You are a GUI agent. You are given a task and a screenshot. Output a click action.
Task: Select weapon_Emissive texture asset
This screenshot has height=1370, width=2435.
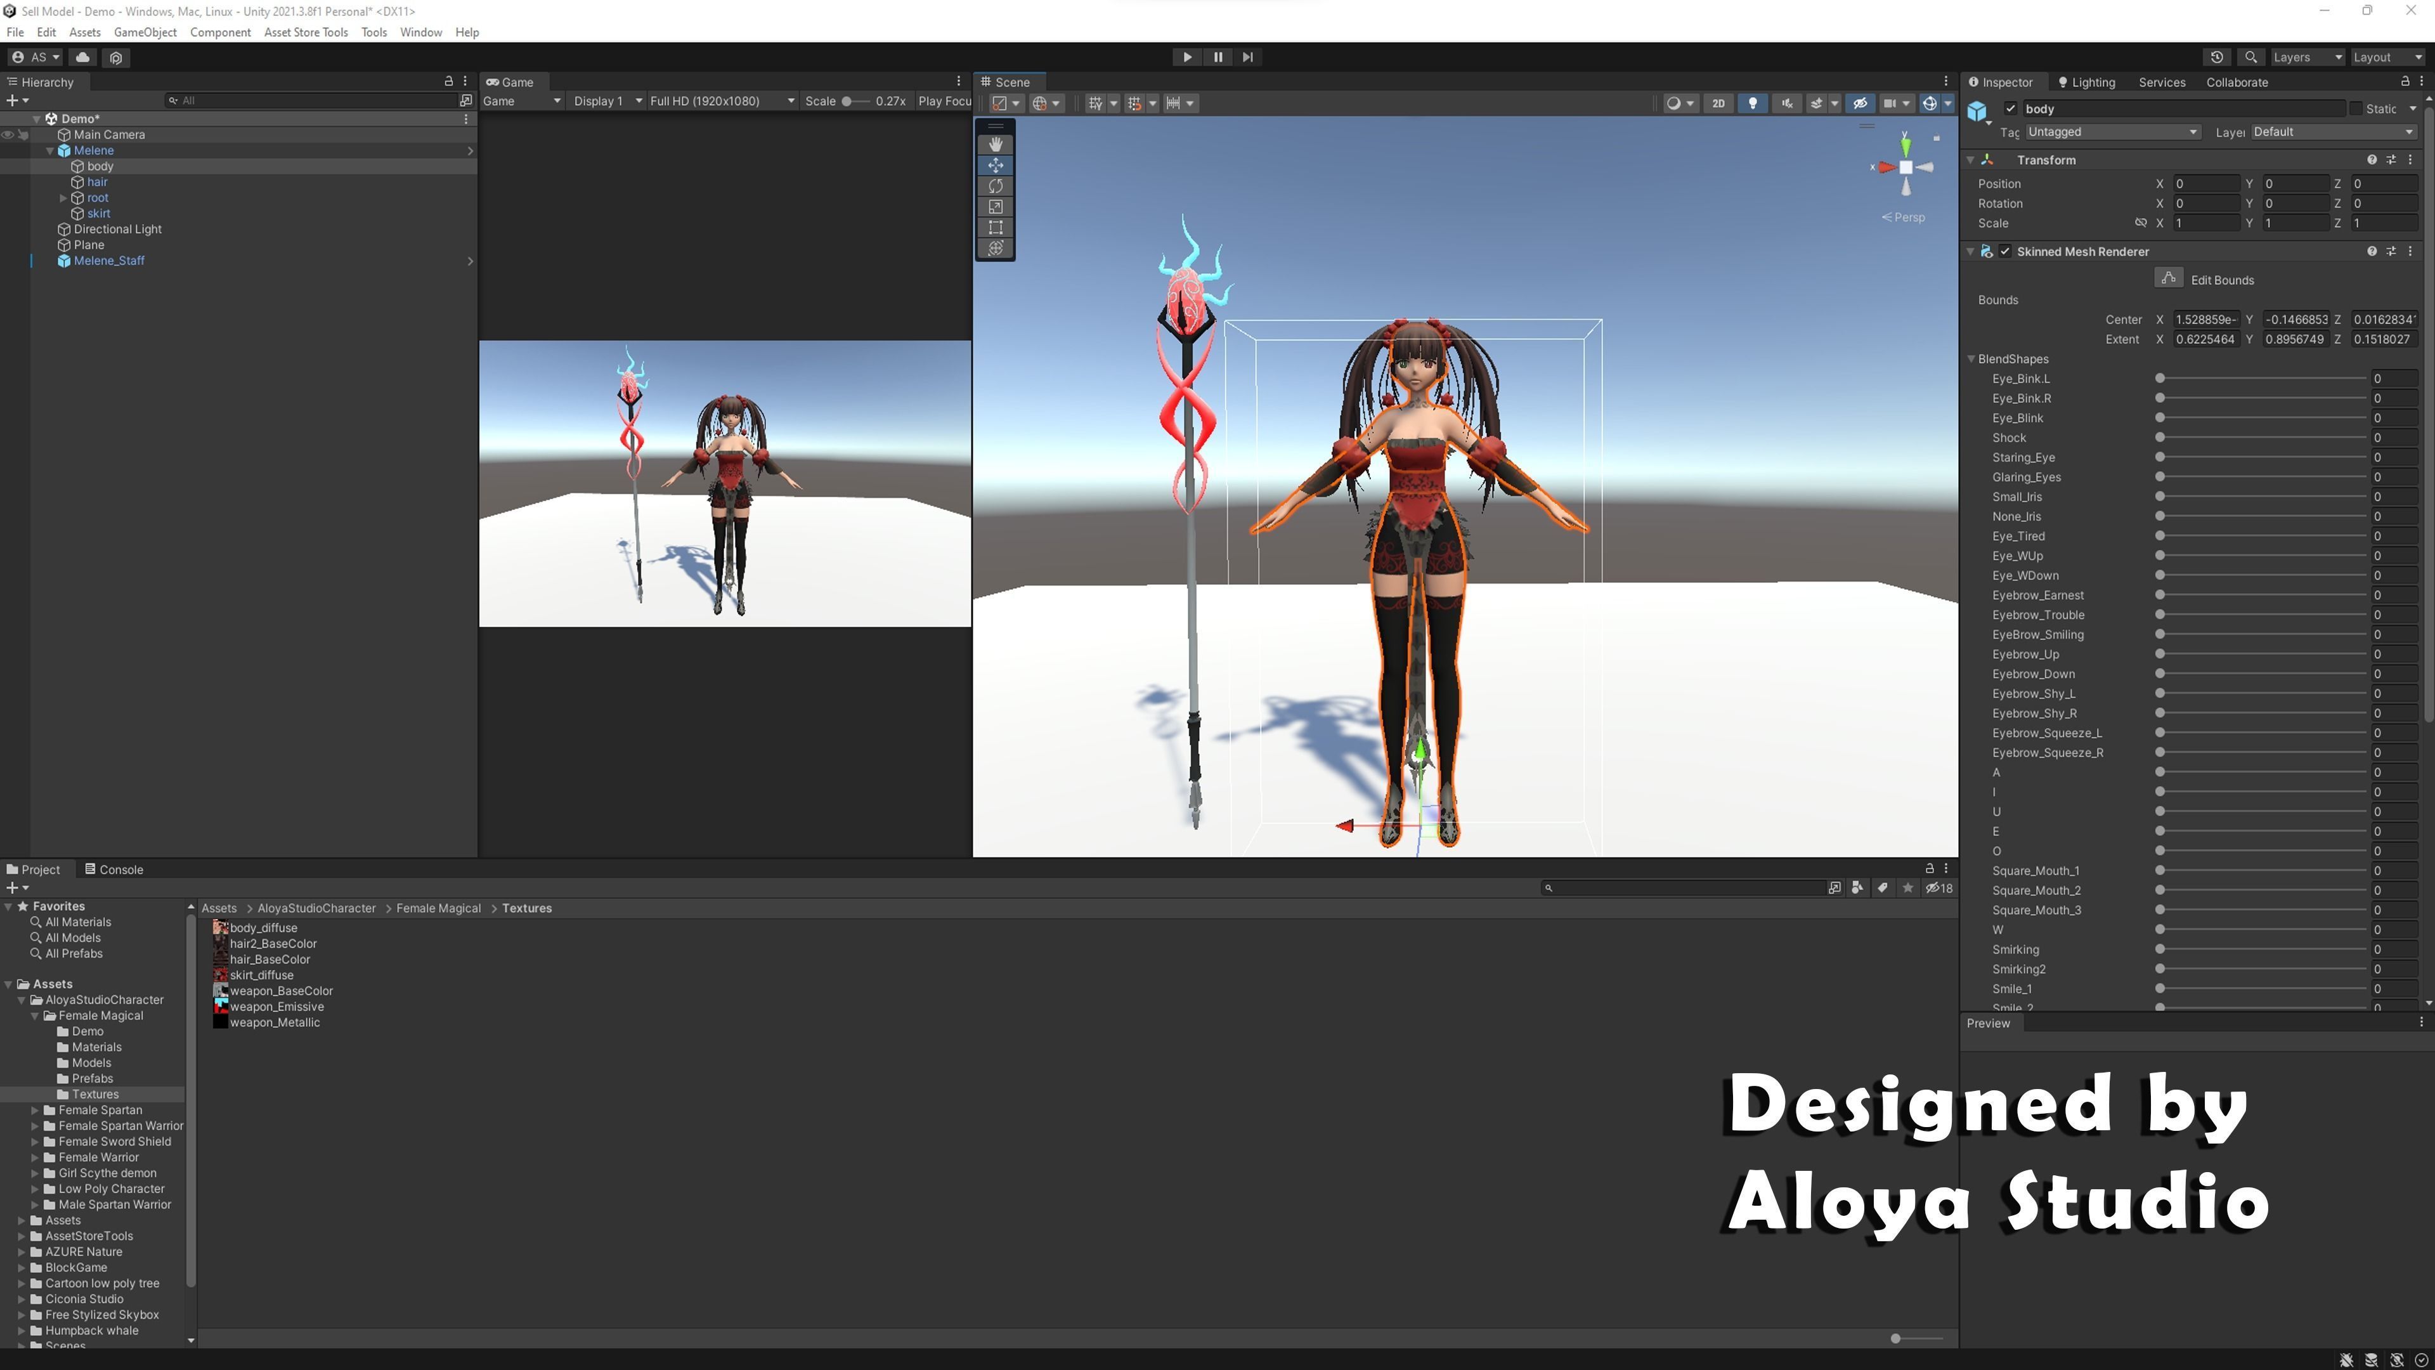click(268, 1007)
